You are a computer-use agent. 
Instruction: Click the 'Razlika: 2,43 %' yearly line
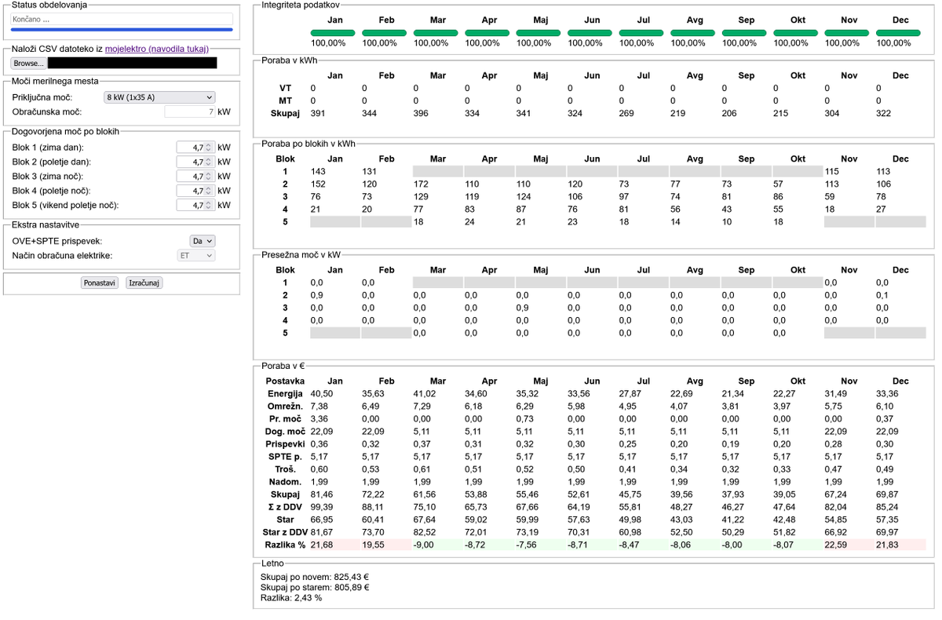(291, 597)
